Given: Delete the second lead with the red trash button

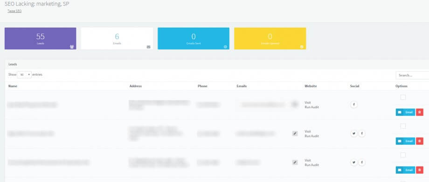Looking at the screenshot, I should [x=419, y=141].
